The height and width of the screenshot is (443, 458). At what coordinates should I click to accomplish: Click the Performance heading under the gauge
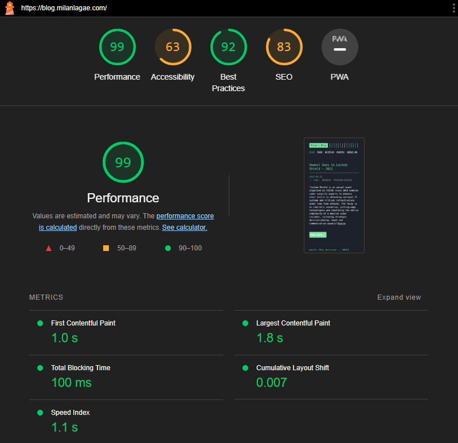pyautogui.click(x=123, y=198)
